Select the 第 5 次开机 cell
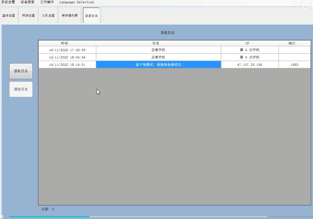The height and width of the screenshot is (219, 313). click(249, 57)
